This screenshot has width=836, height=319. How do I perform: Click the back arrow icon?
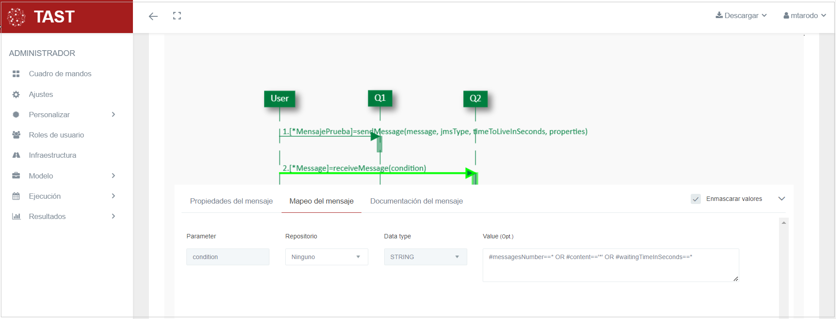[x=153, y=16]
